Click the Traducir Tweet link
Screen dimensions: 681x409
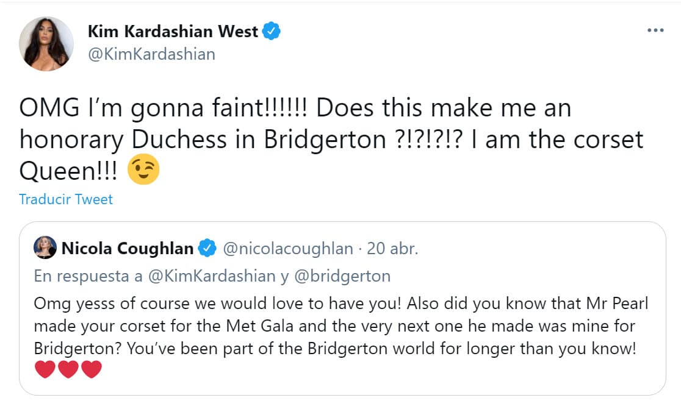click(65, 199)
